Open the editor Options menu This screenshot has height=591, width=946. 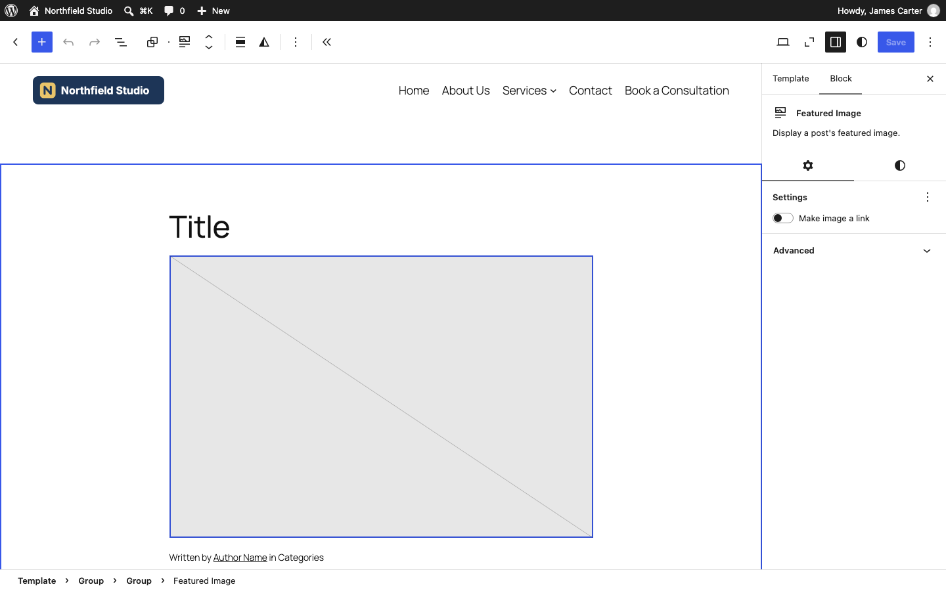[x=930, y=42]
